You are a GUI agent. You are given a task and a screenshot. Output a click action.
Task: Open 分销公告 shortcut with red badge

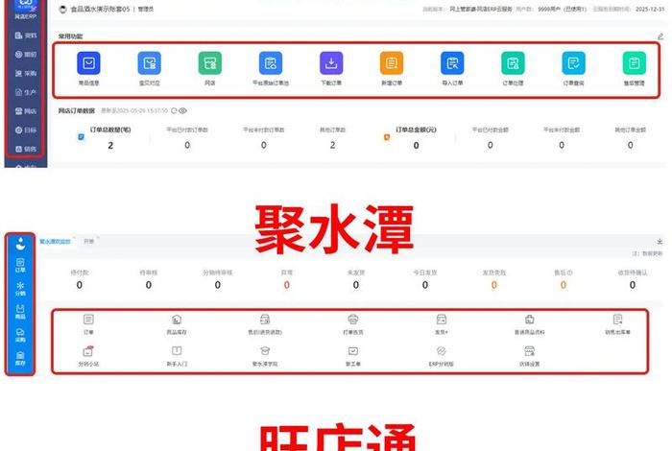[88, 356]
